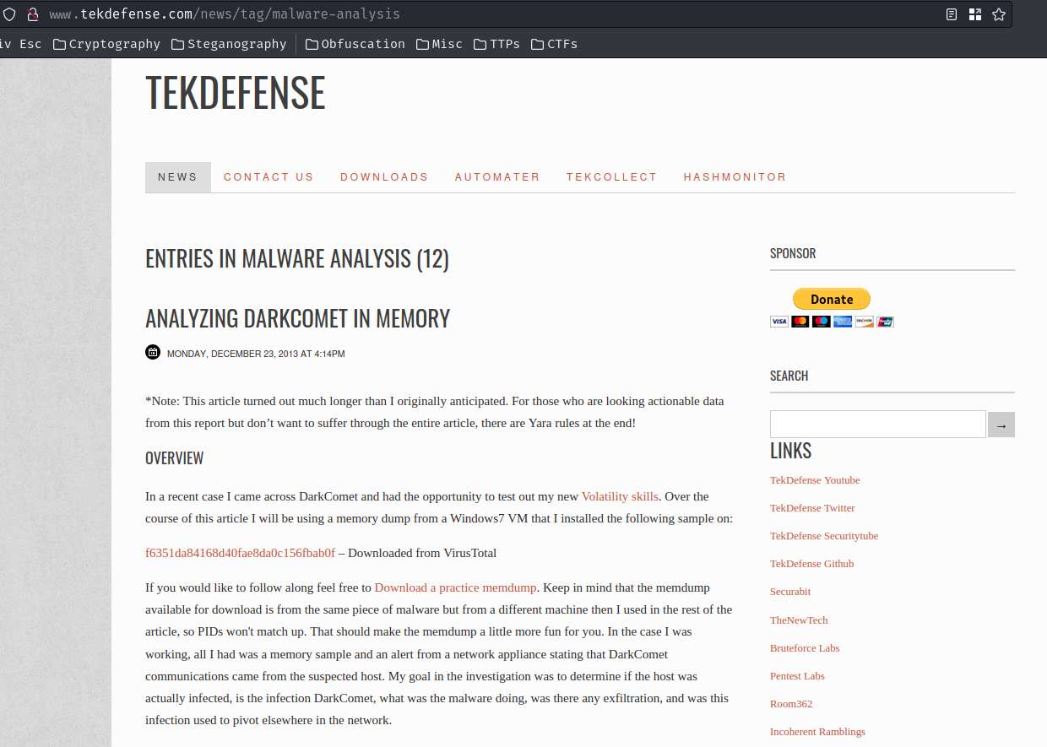Screen dimensions: 1047x747
Task: Click the post date Monday, December 23, 2013
Action: pos(256,354)
